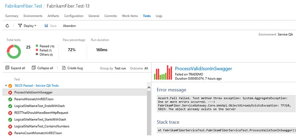Click the test results donut chart
The image size is (297, 137).
[x=14, y=52]
